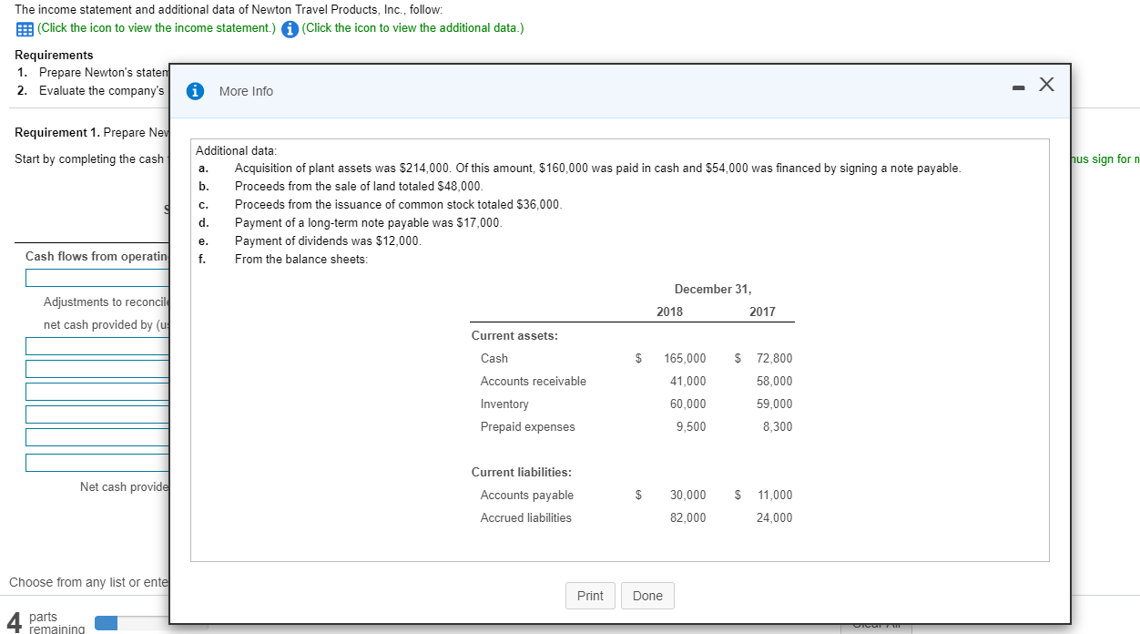Viewport: 1140px width, 634px height.
Task: Select 2017 Accounts receivable value 58,000
Action: [775, 382]
